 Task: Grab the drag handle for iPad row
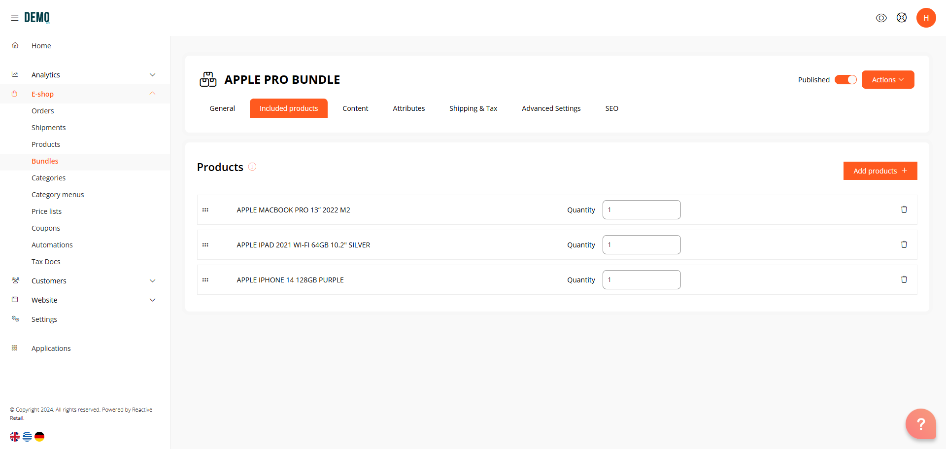205,245
